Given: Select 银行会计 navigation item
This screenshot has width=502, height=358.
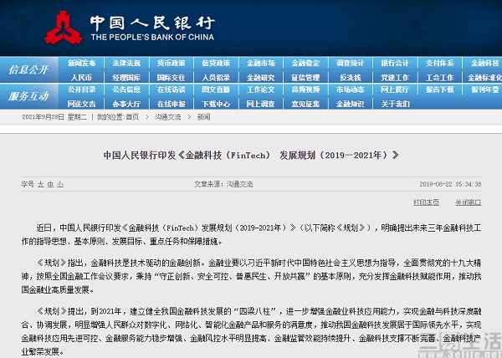Looking at the screenshot, I should [x=395, y=63].
